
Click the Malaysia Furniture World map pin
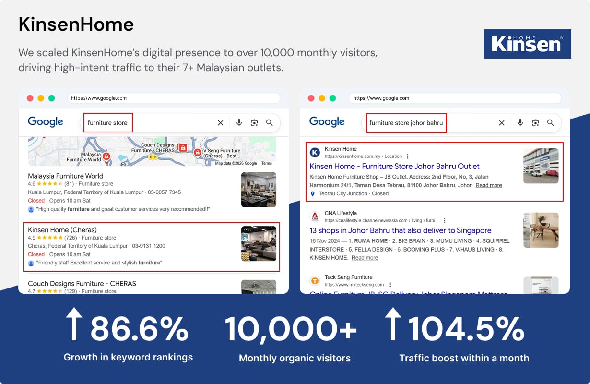[x=106, y=156]
